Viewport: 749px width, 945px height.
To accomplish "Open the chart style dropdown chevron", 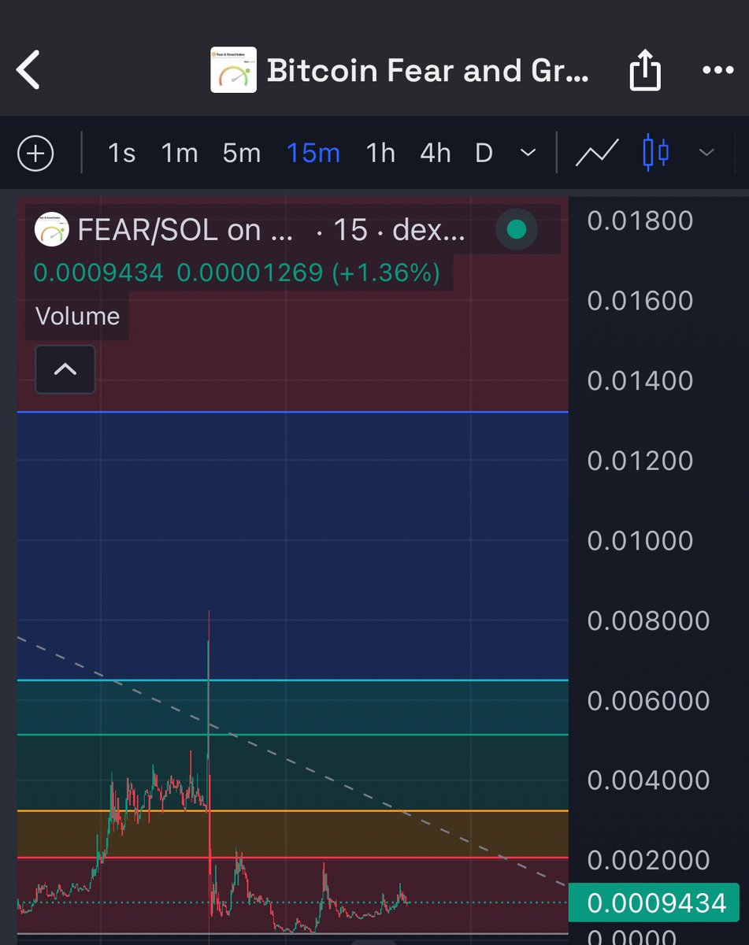I will [703, 153].
